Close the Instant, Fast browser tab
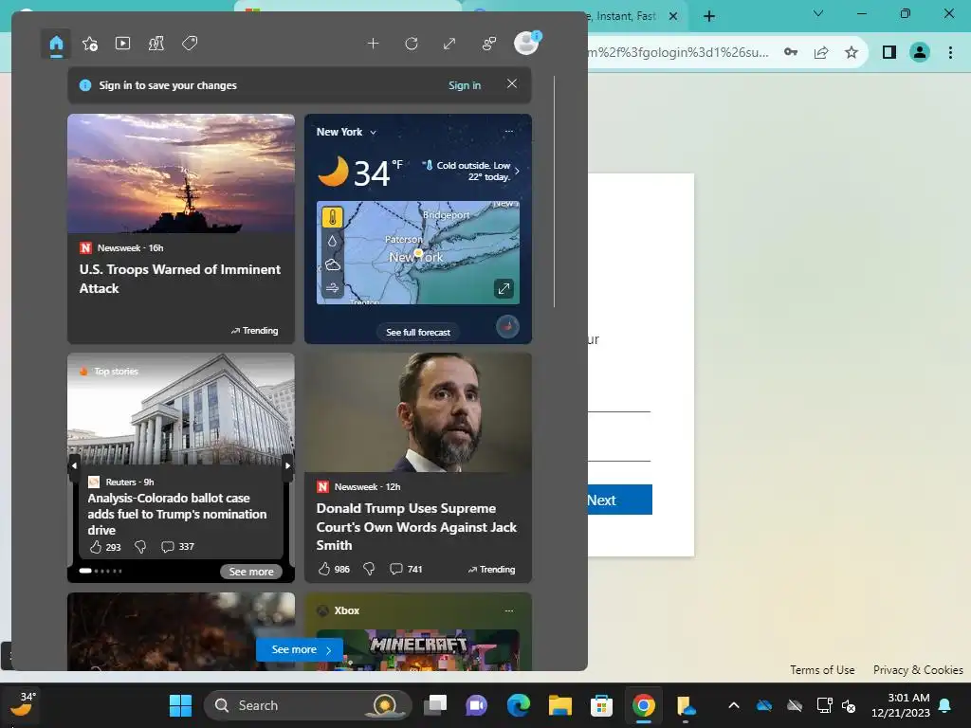 [x=673, y=16]
